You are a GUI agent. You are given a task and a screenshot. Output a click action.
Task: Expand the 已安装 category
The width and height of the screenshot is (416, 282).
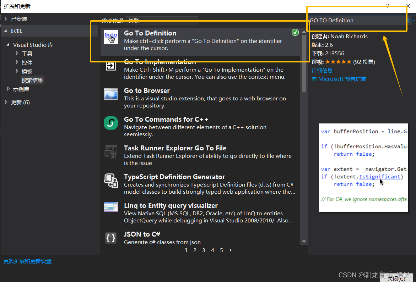click(6, 19)
